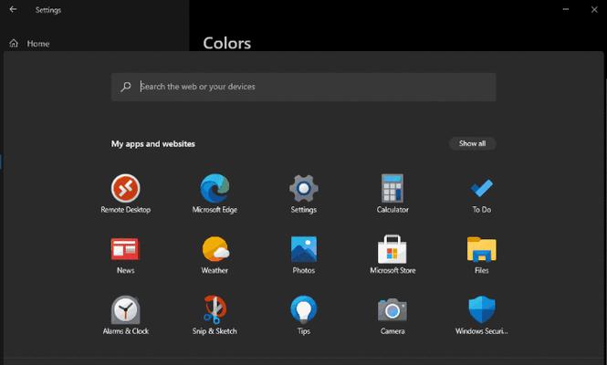This screenshot has width=607, height=365.
Task: Open the News app
Action: (125, 255)
